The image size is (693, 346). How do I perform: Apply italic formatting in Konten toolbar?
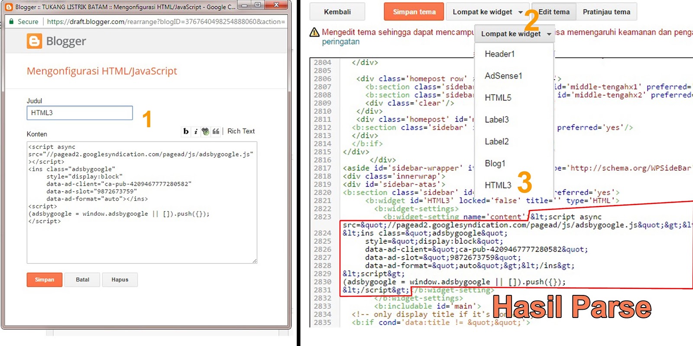[x=196, y=131]
